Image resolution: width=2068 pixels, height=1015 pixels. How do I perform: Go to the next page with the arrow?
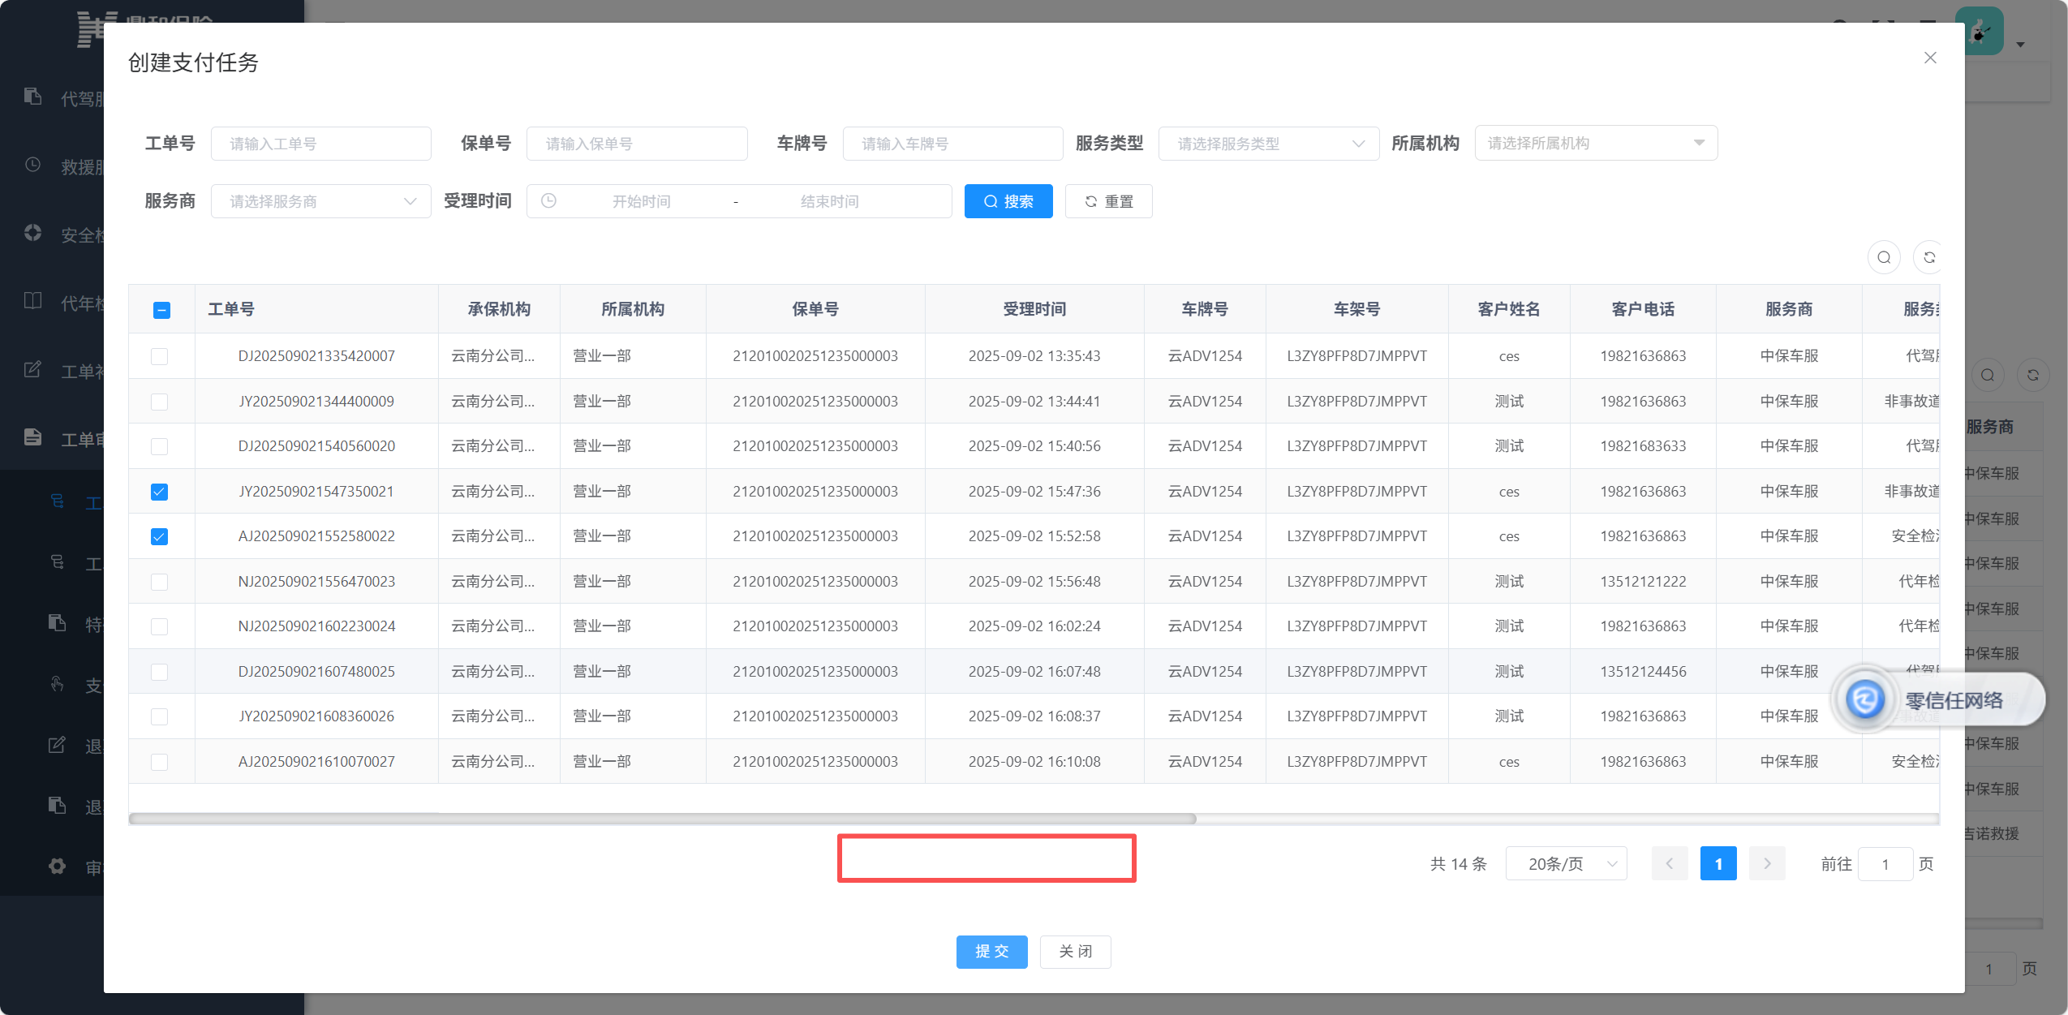tap(1767, 863)
